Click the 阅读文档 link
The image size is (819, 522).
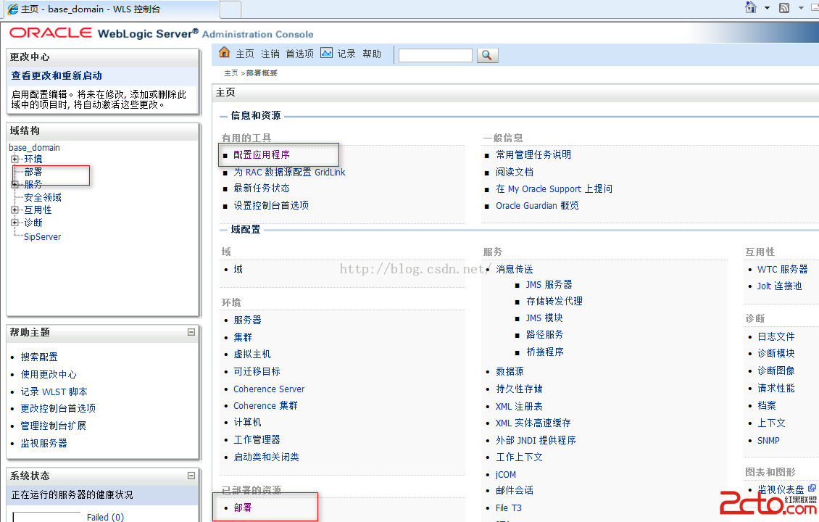515,172
